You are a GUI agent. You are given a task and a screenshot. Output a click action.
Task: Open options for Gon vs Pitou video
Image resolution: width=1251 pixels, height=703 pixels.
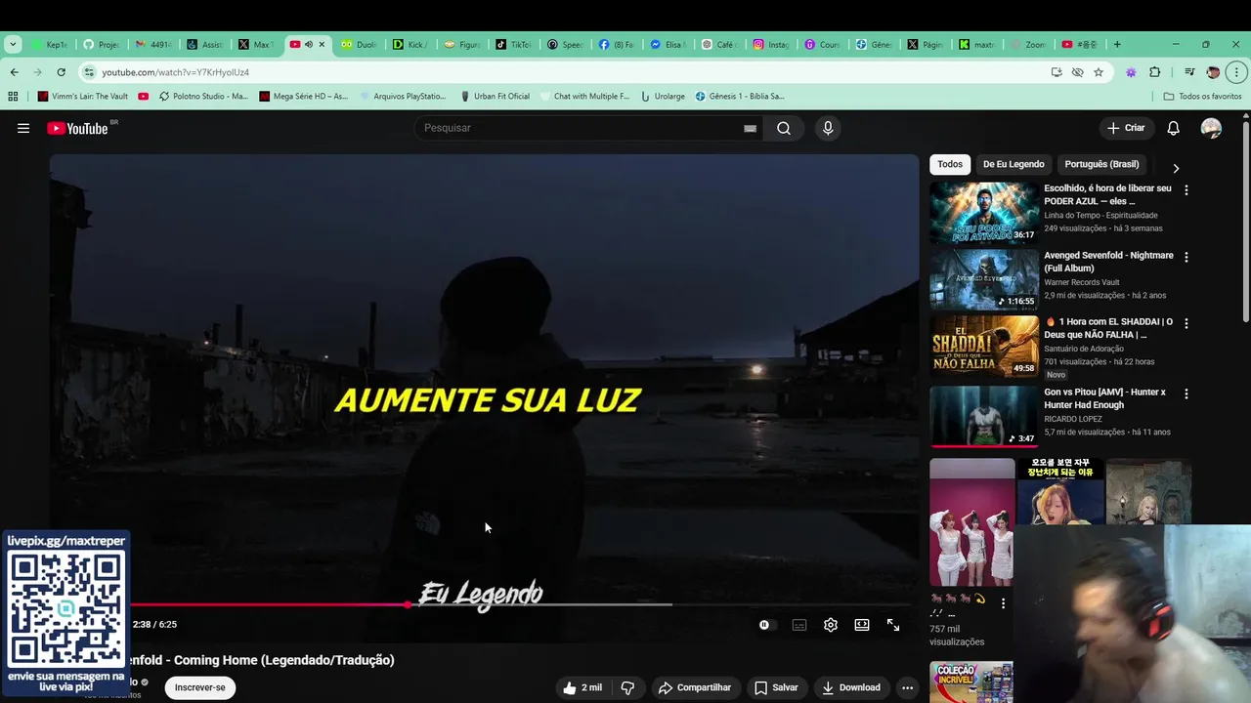tap(1186, 393)
